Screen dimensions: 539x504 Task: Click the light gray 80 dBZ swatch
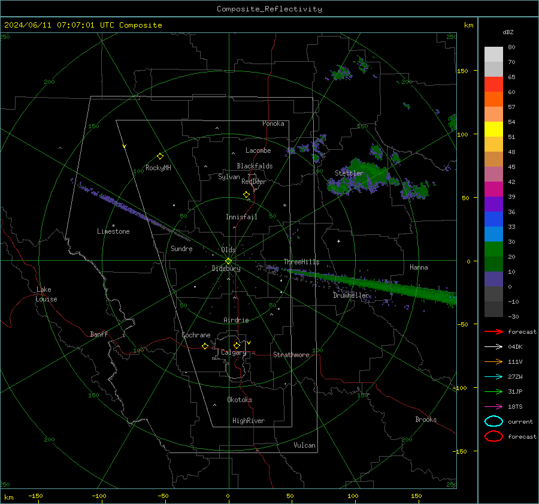[x=493, y=55]
